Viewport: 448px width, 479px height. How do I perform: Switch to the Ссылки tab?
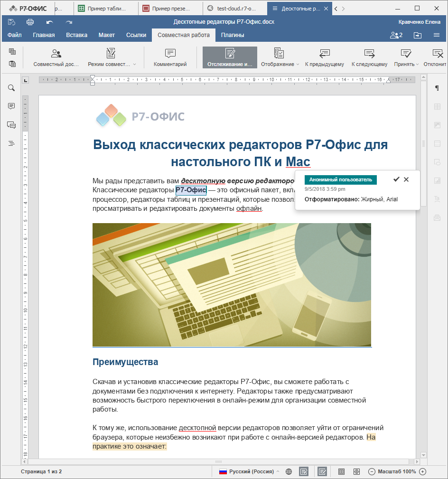(x=136, y=35)
